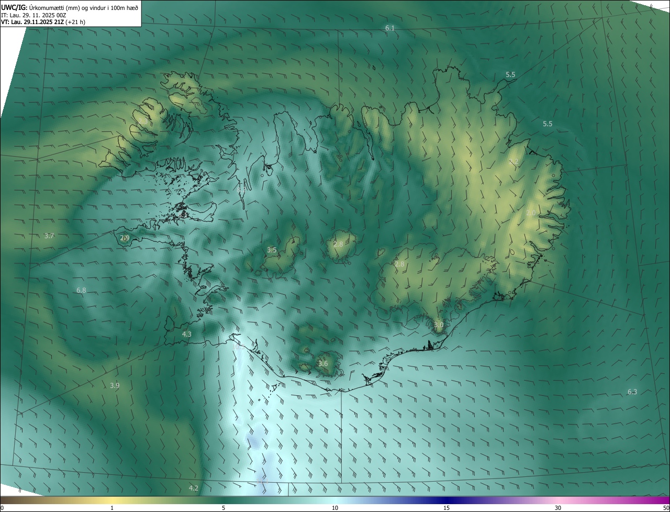Screen dimensions: 670x512
Task: Click the color scale tick label 50
Action: click(x=666, y=508)
